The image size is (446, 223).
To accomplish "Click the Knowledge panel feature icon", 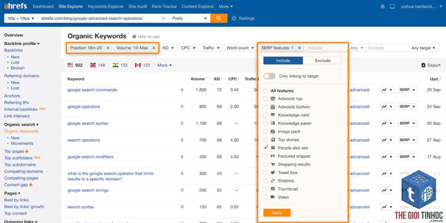I will click(273, 123).
